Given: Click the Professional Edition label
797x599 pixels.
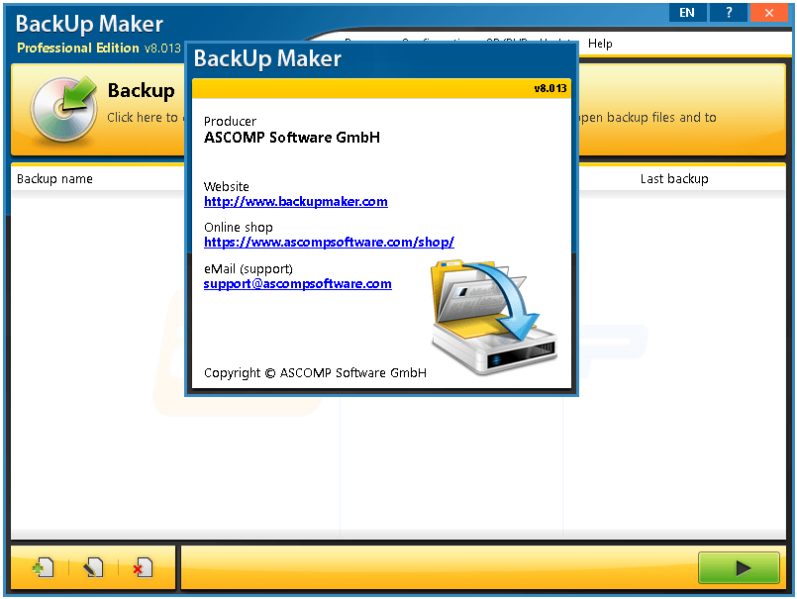Looking at the screenshot, I should (78, 48).
